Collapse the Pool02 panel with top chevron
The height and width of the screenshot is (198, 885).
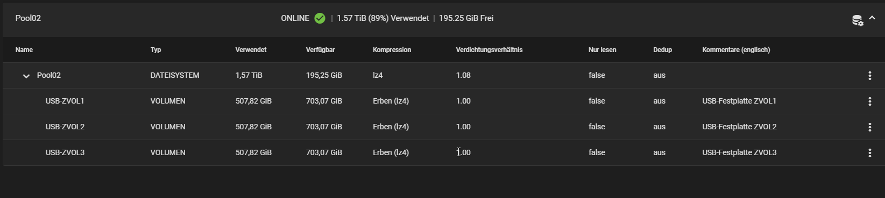coord(872,18)
